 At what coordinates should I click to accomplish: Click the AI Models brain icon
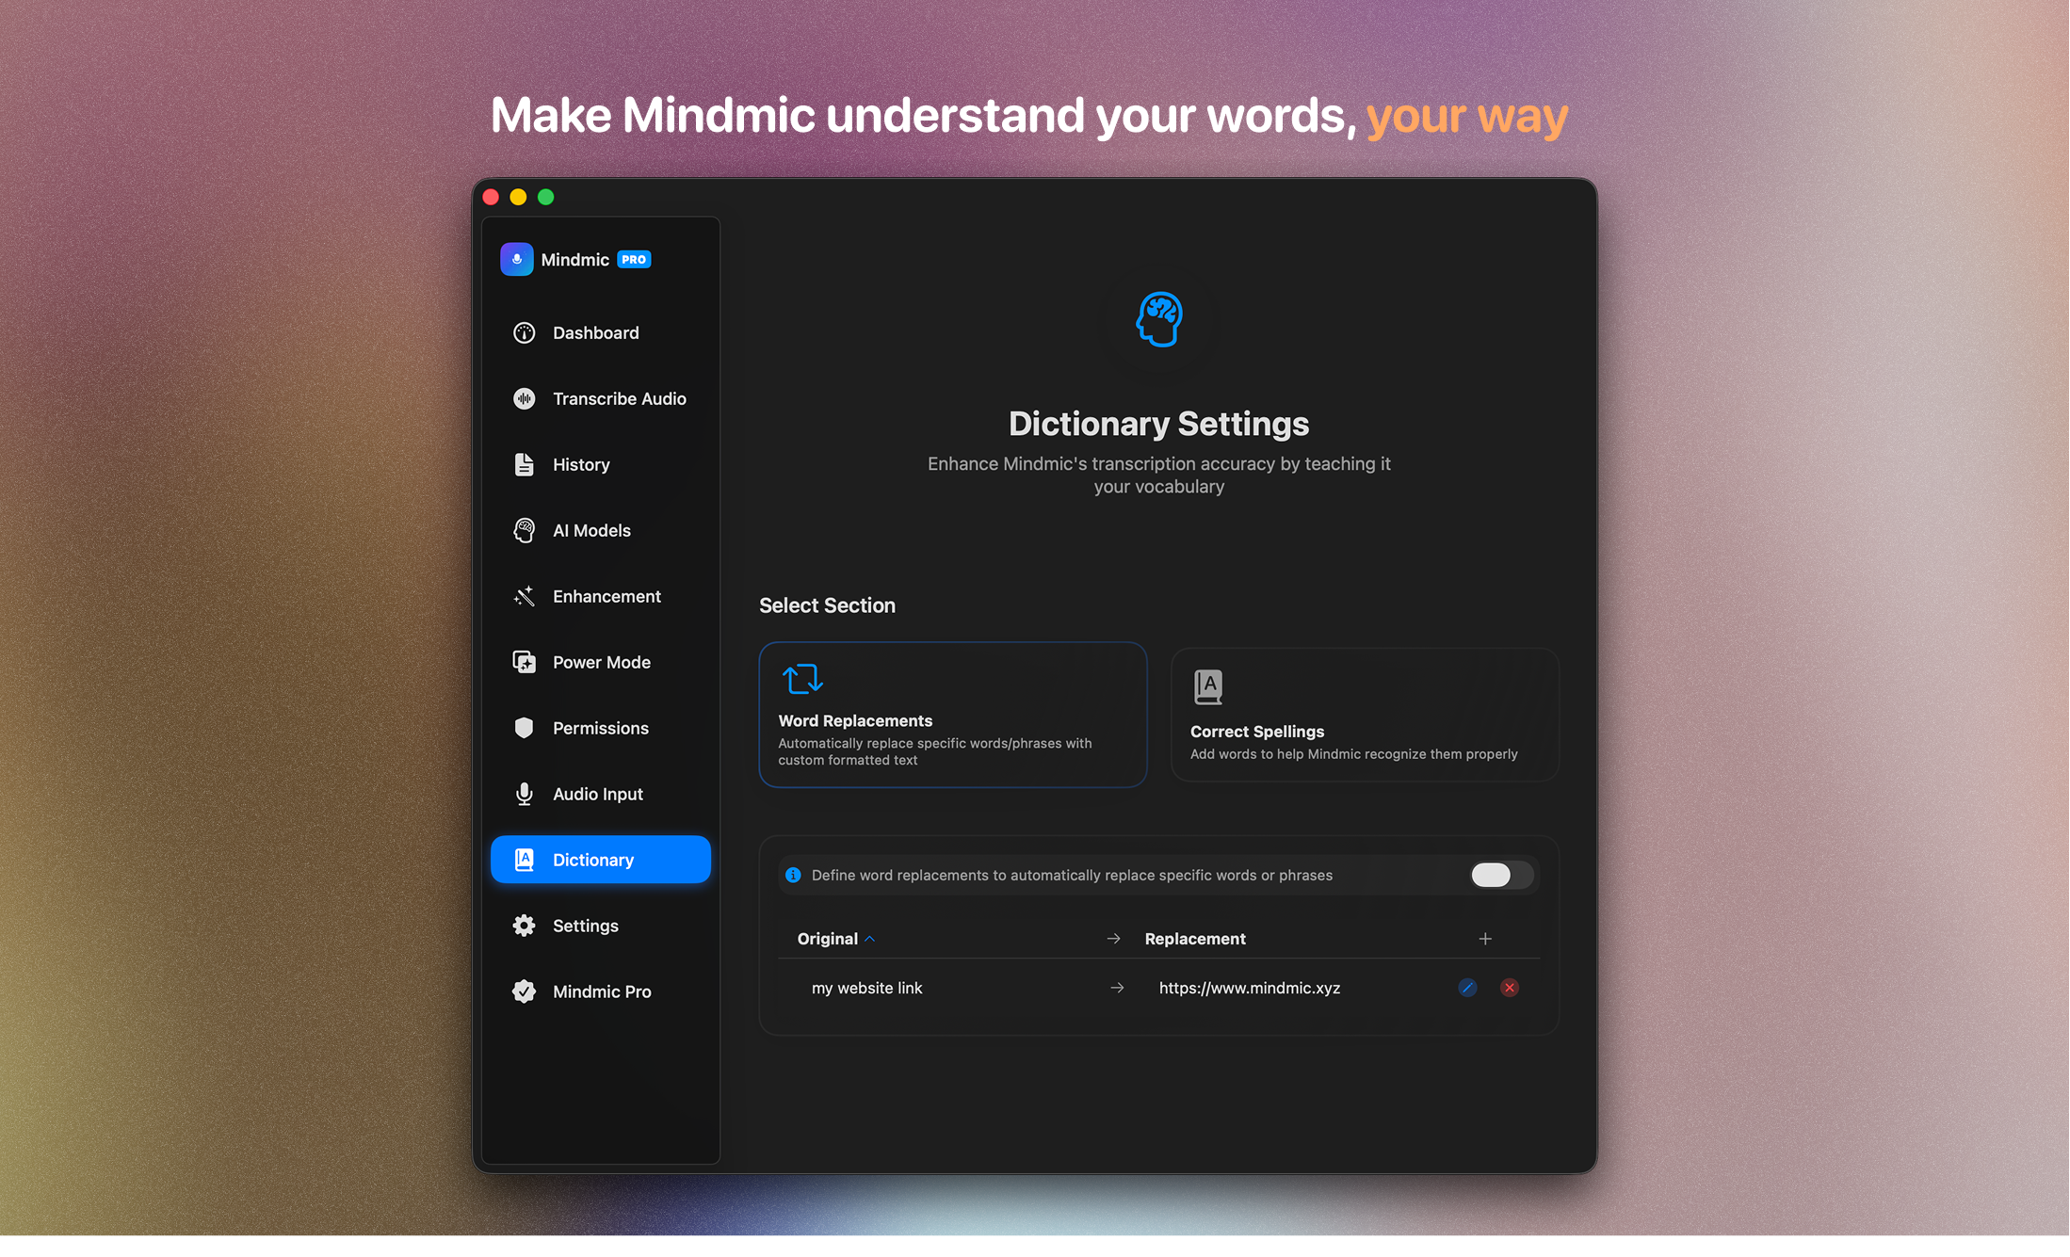click(x=524, y=530)
